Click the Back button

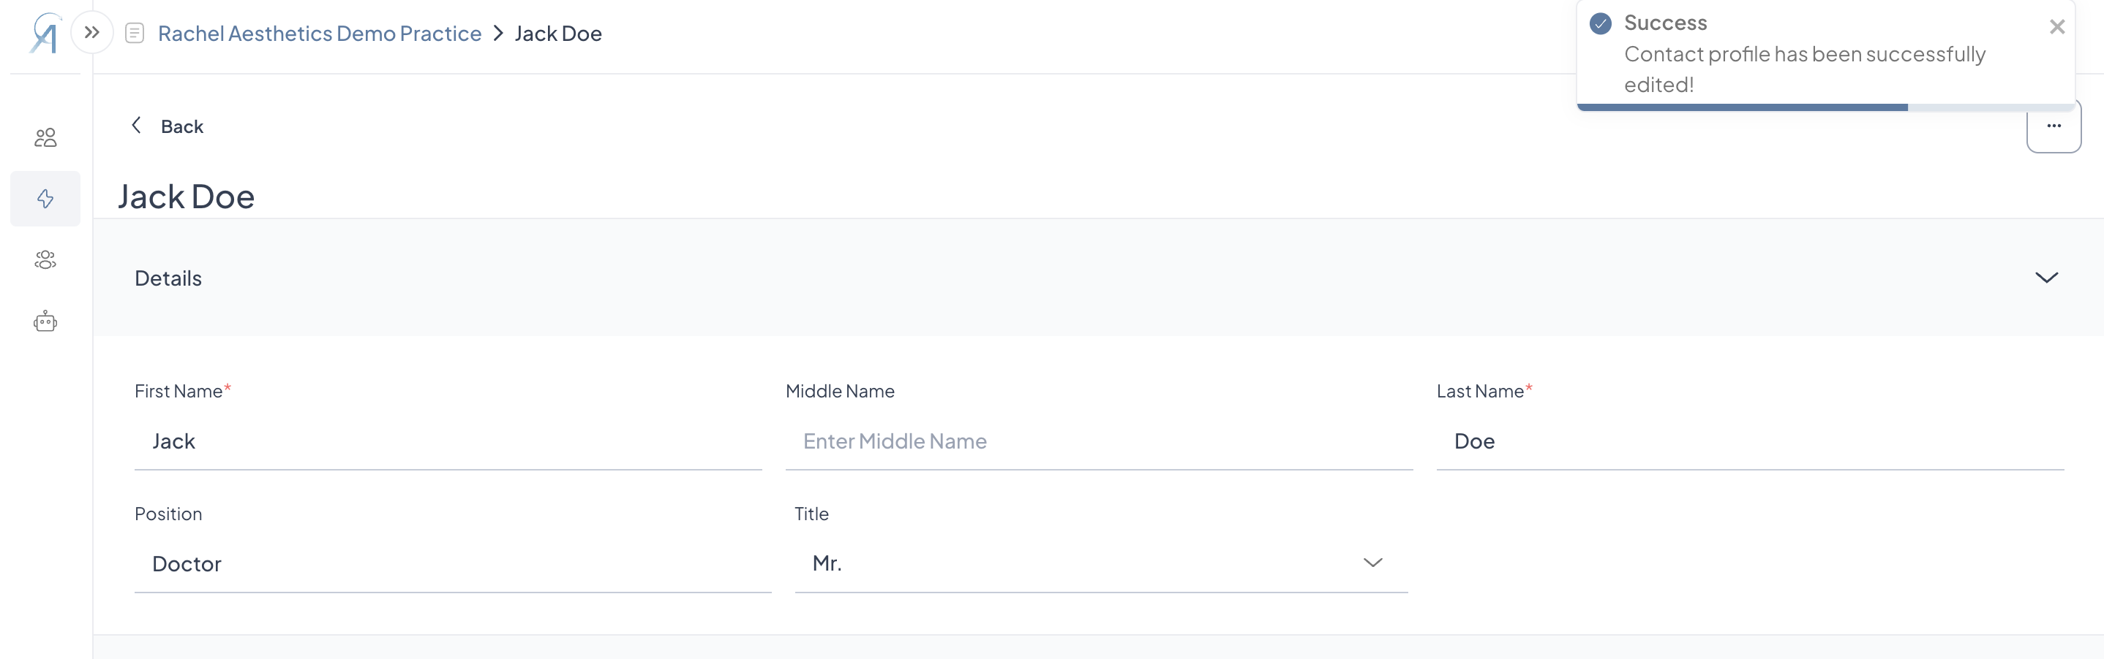click(x=168, y=126)
